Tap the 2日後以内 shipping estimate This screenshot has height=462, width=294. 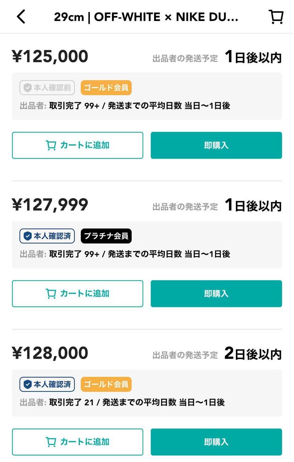click(253, 354)
